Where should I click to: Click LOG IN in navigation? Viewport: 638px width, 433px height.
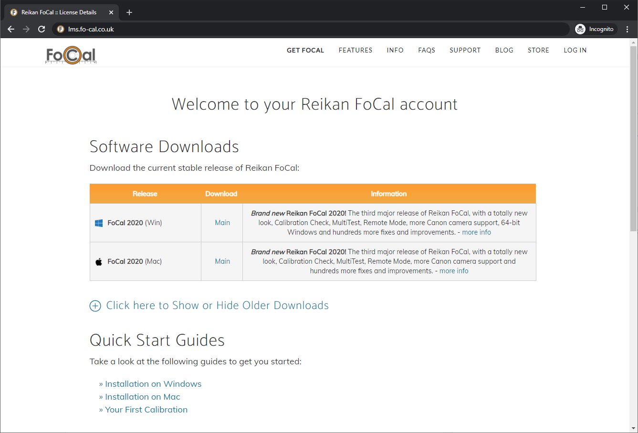coord(575,50)
